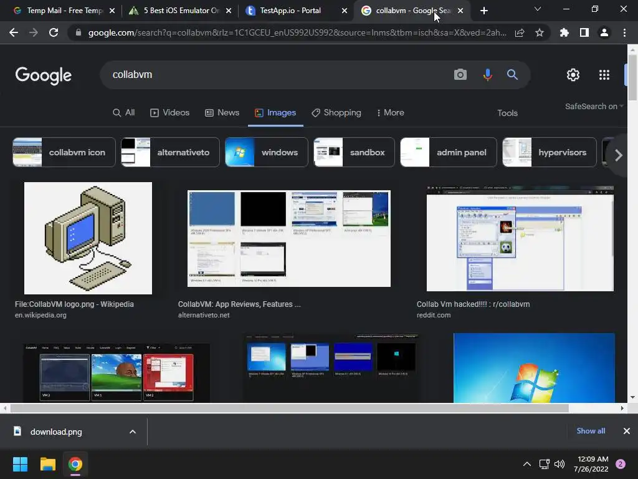Search by image using the camera icon

460,75
